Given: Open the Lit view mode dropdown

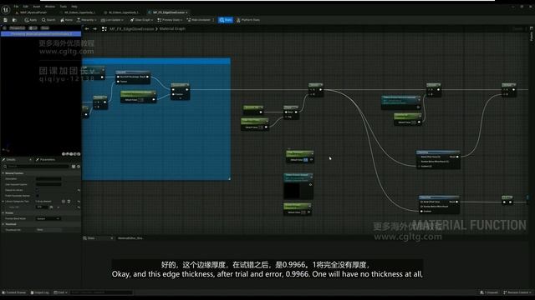Looking at the screenshot, I should (33, 27).
